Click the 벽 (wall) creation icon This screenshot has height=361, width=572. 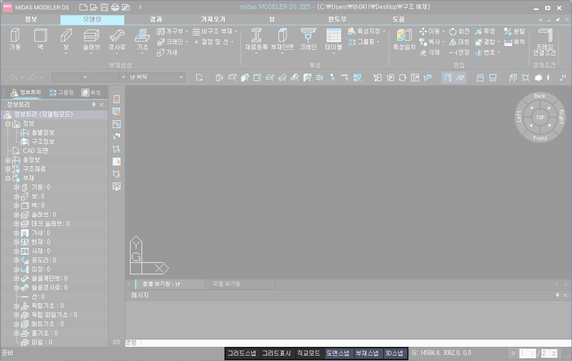tap(40, 36)
